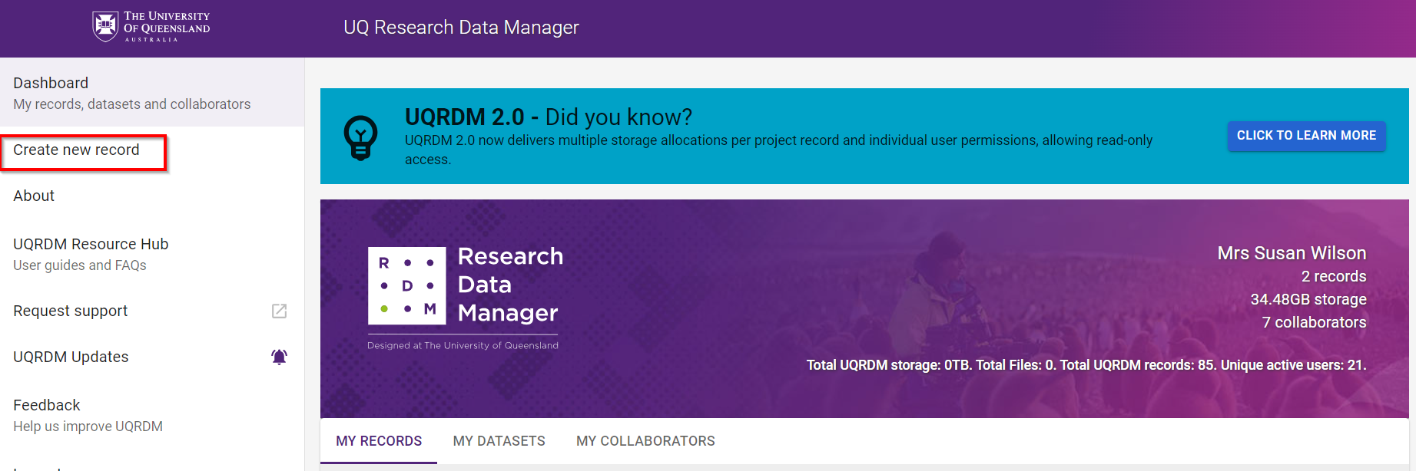Image resolution: width=1416 pixels, height=471 pixels.
Task: Click the Mrs Susan Wilson user name
Action: click(1292, 253)
